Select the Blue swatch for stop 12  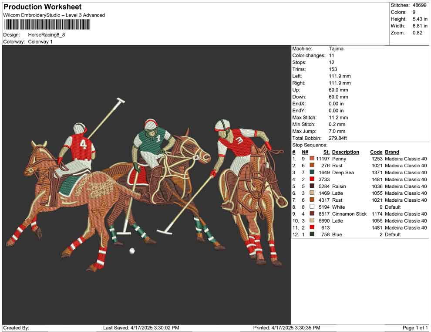coord(312,234)
